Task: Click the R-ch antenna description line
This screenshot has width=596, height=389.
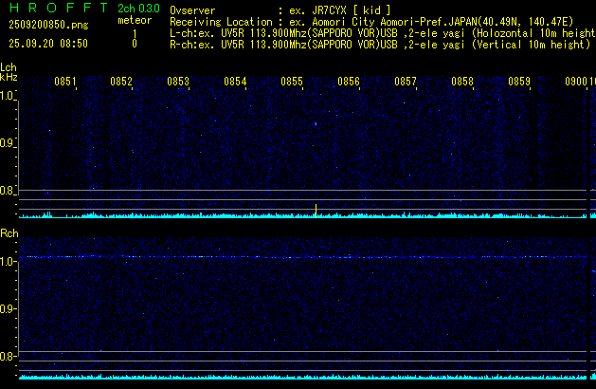Action: point(379,44)
